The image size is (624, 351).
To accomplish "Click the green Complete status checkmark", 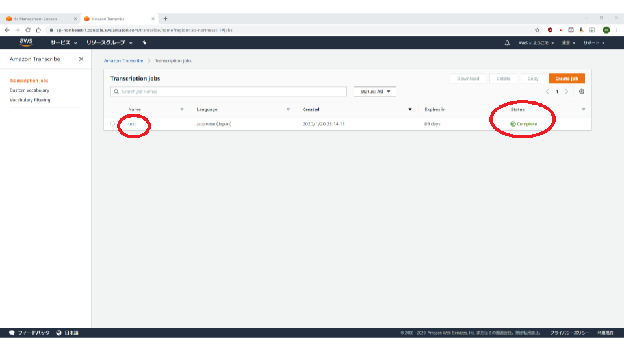I will tap(513, 124).
